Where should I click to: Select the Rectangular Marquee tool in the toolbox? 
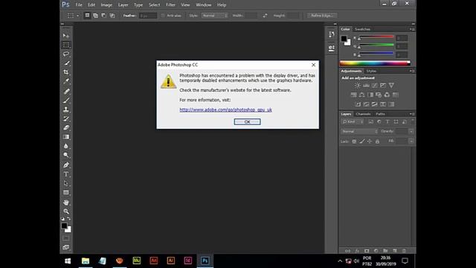click(x=66, y=45)
